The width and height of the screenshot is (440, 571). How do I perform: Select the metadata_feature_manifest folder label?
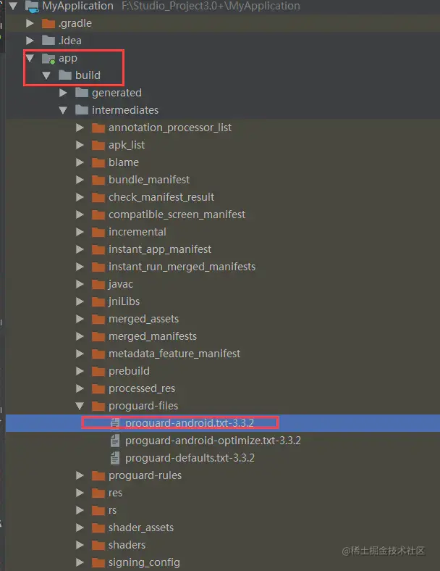(174, 354)
